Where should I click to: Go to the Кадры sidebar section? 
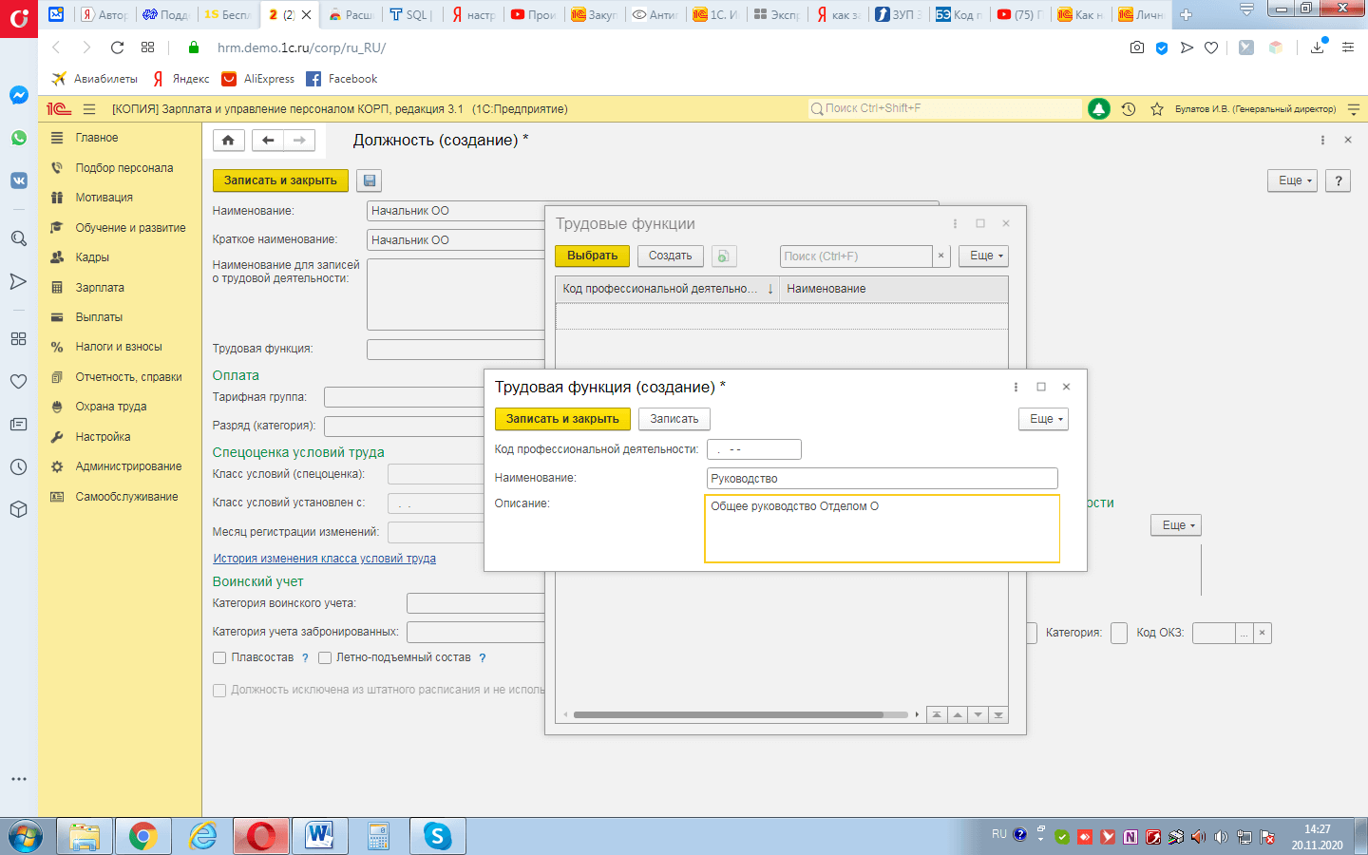pyautogui.click(x=92, y=257)
